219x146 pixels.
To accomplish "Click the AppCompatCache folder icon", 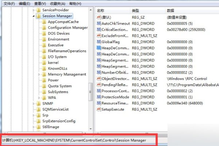I will coord(44,22).
